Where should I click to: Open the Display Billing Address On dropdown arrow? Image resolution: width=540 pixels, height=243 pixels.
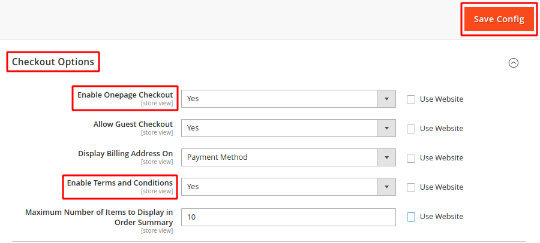[x=386, y=157]
